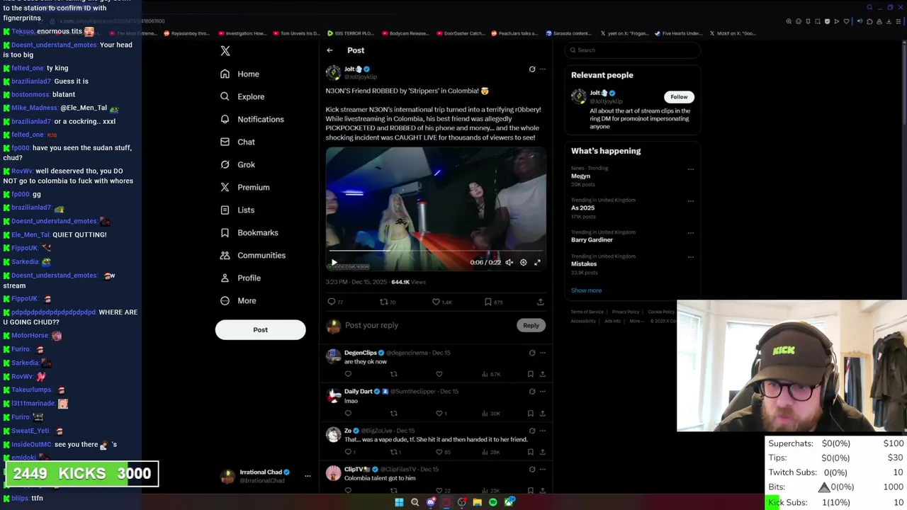Screen dimensions: 907x510
Task: Click the Show more link
Action: pos(586,290)
